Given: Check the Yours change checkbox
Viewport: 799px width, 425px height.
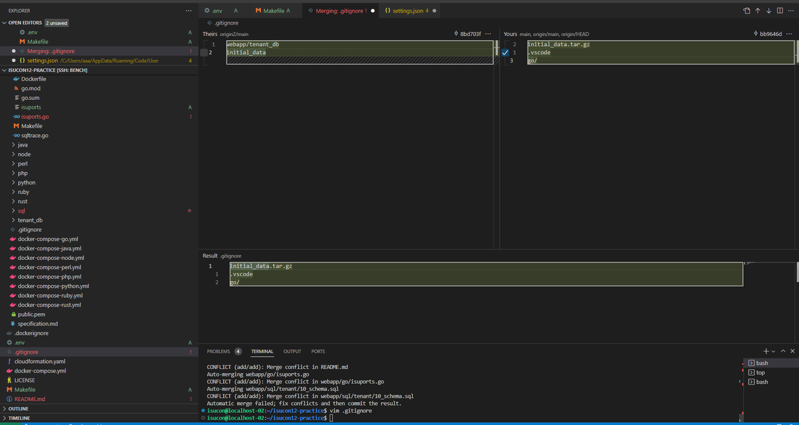Looking at the screenshot, I should [505, 53].
